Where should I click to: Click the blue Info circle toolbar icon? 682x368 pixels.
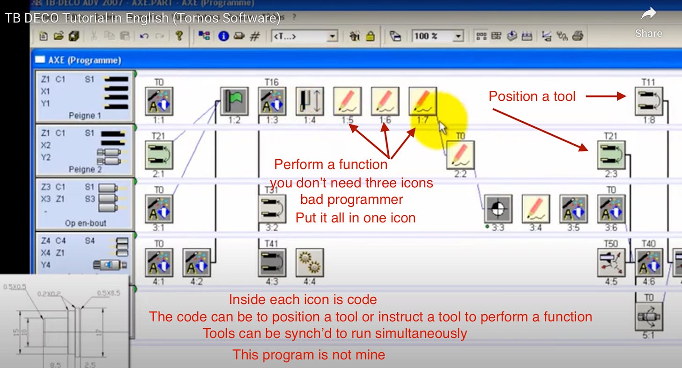pyautogui.click(x=223, y=36)
